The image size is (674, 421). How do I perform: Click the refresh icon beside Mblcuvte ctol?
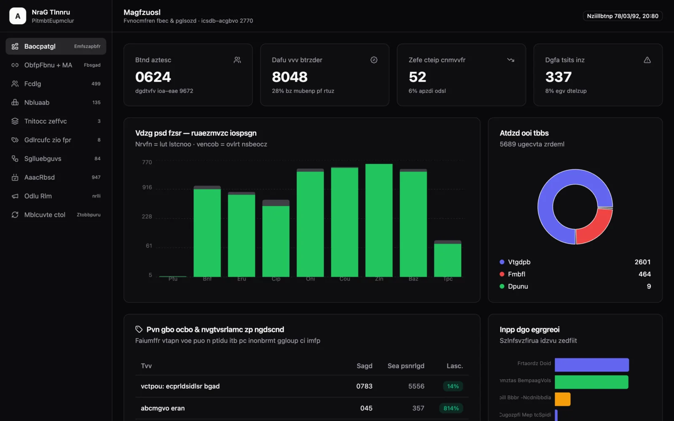coord(15,215)
